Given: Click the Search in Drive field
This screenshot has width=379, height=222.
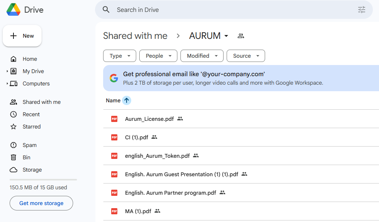Looking at the screenshot, I should pyautogui.click(x=234, y=10).
